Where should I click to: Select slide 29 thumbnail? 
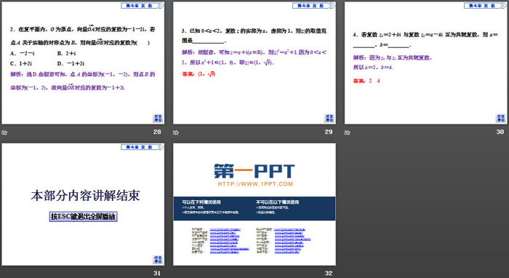point(254,63)
